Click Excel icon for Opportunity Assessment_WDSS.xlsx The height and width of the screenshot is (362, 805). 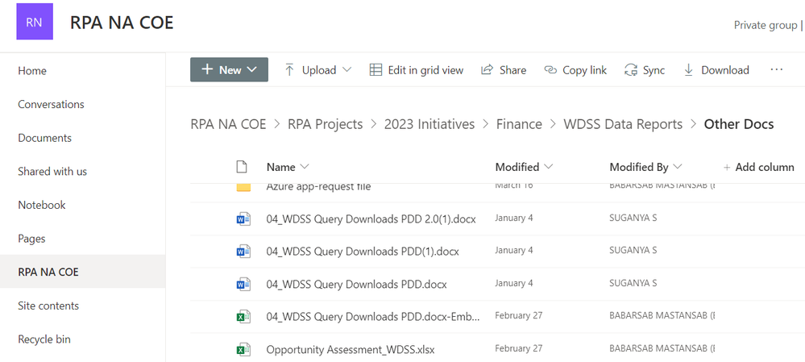(243, 350)
